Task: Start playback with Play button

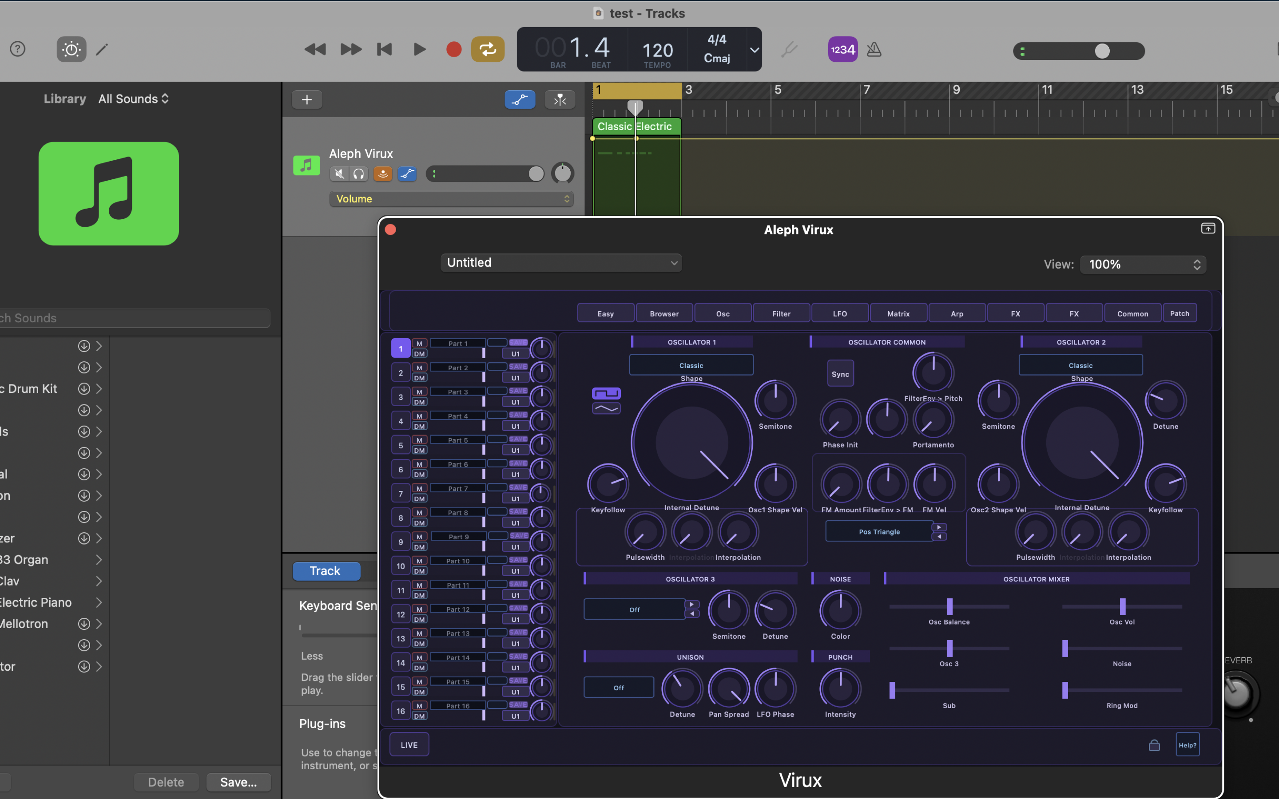Action: (x=420, y=49)
